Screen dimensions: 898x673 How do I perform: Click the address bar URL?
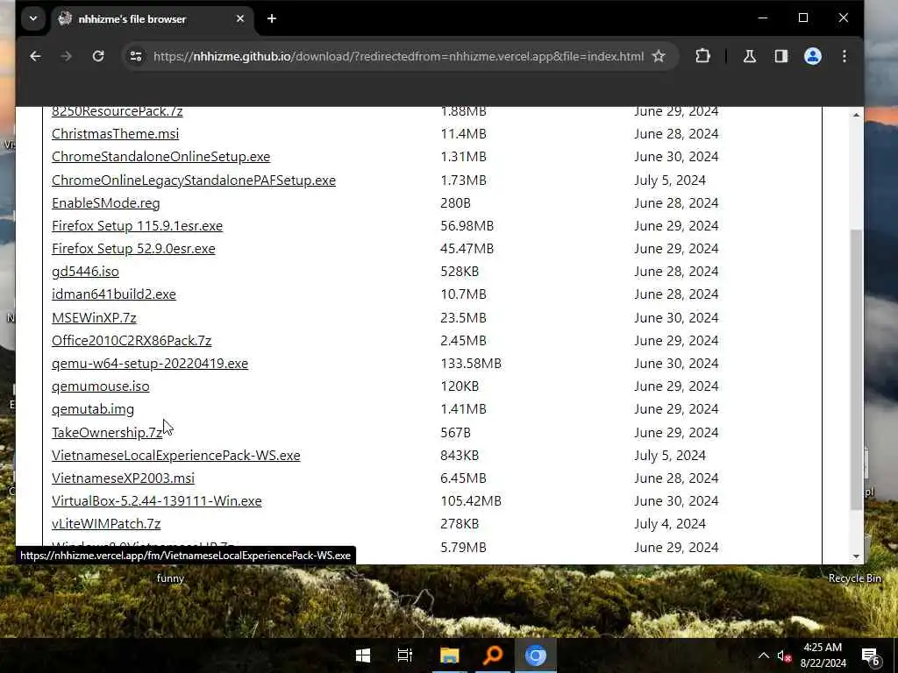pos(399,56)
